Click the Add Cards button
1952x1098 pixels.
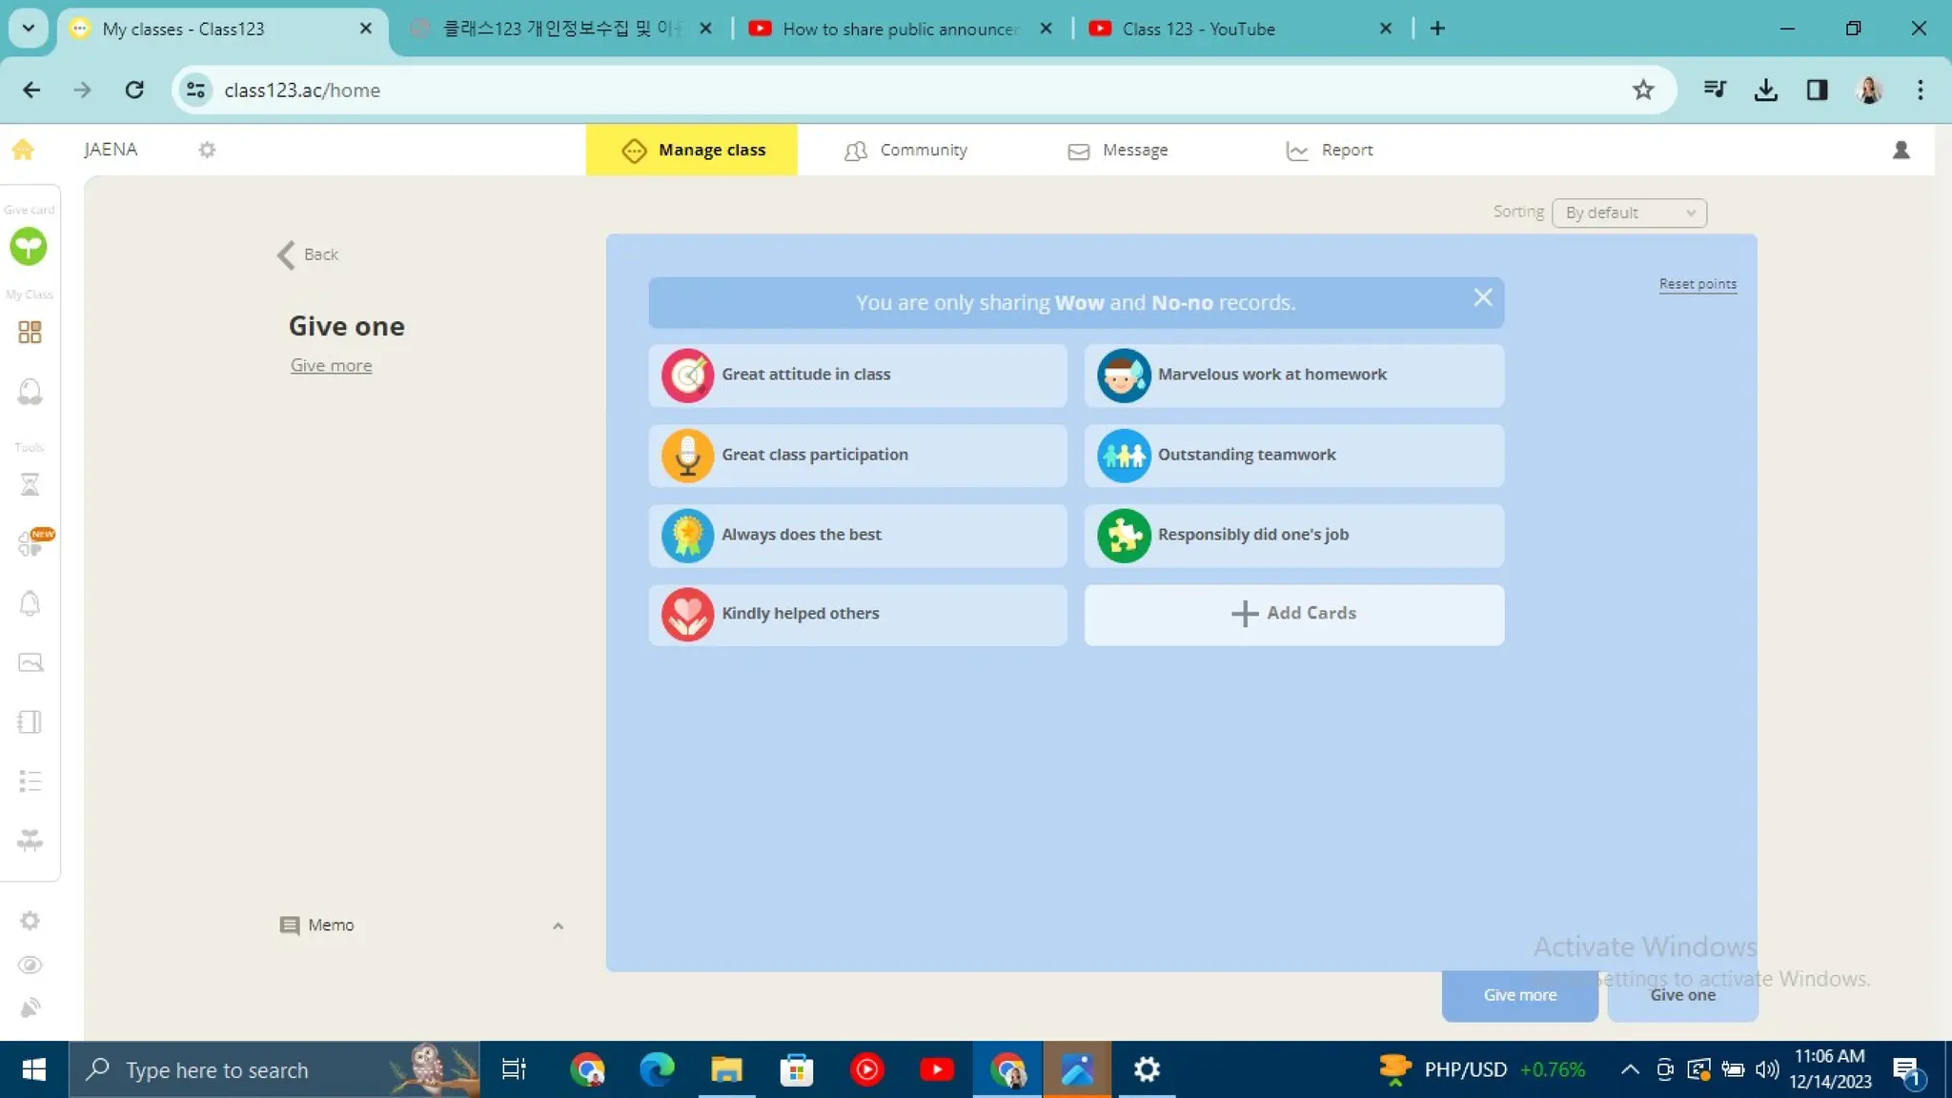pos(1293,614)
